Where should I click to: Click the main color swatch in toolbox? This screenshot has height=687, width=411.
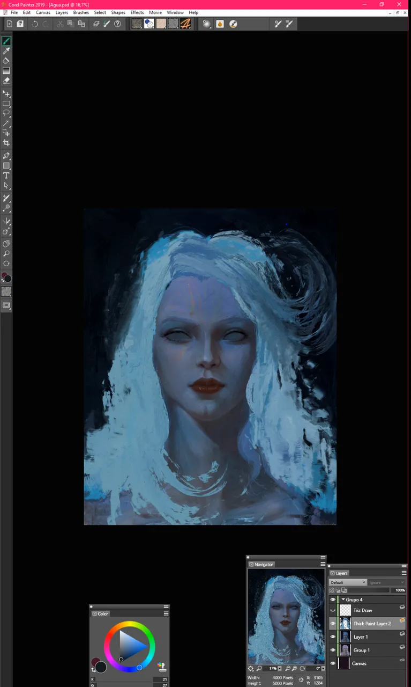click(8, 279)
